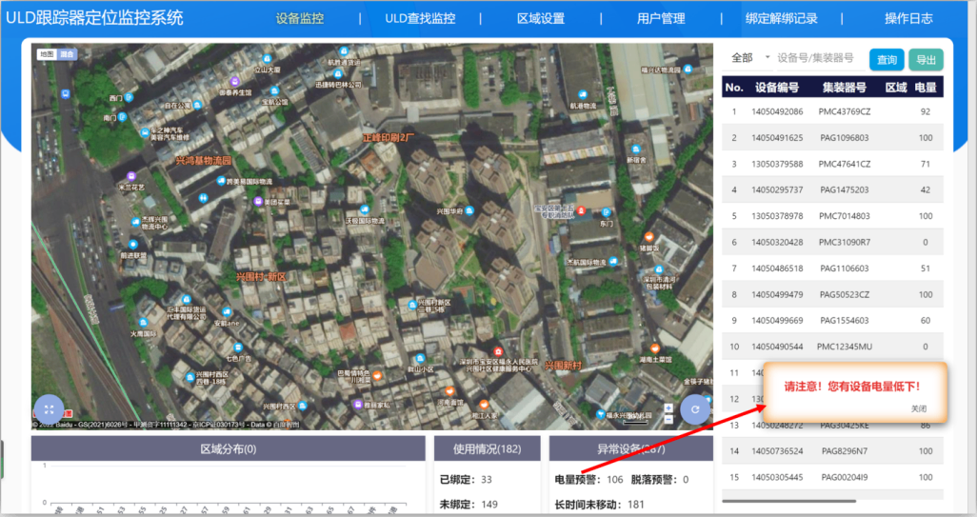Screen dimensions: 977x517
Task: Click the 查询 query button
Action: [x=887, y=60]
